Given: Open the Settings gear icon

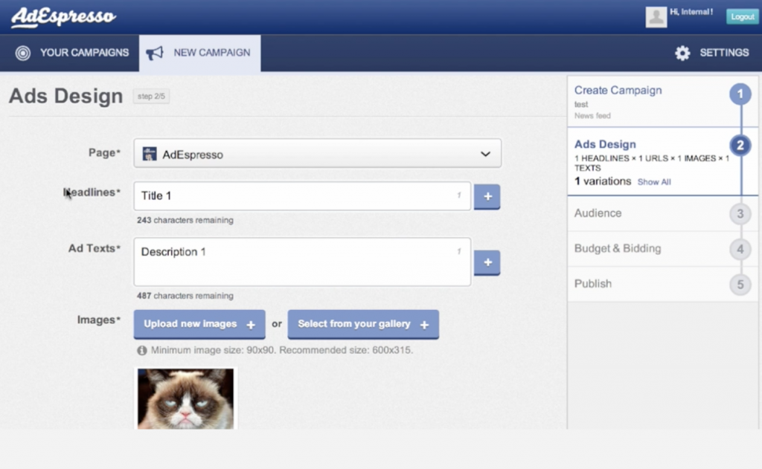Looking at the screenshot, I should coord(682,53).
